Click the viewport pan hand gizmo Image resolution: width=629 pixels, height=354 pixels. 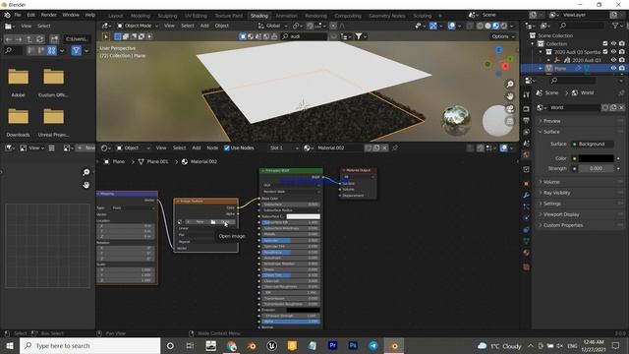(510, 96)
